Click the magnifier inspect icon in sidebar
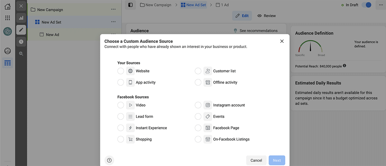Viewport: 386px width, 166px height. [21, 53]
